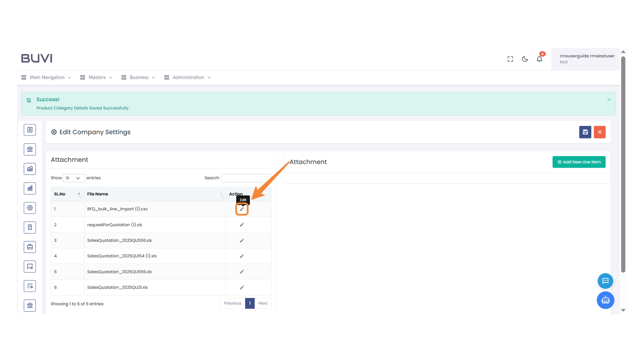Click Add New Line Item button
The width and height of the screenshot is (644, 362).
point(579,162)
